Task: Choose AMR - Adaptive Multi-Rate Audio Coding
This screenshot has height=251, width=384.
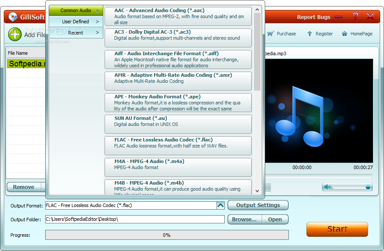Action: click(178, 81)
